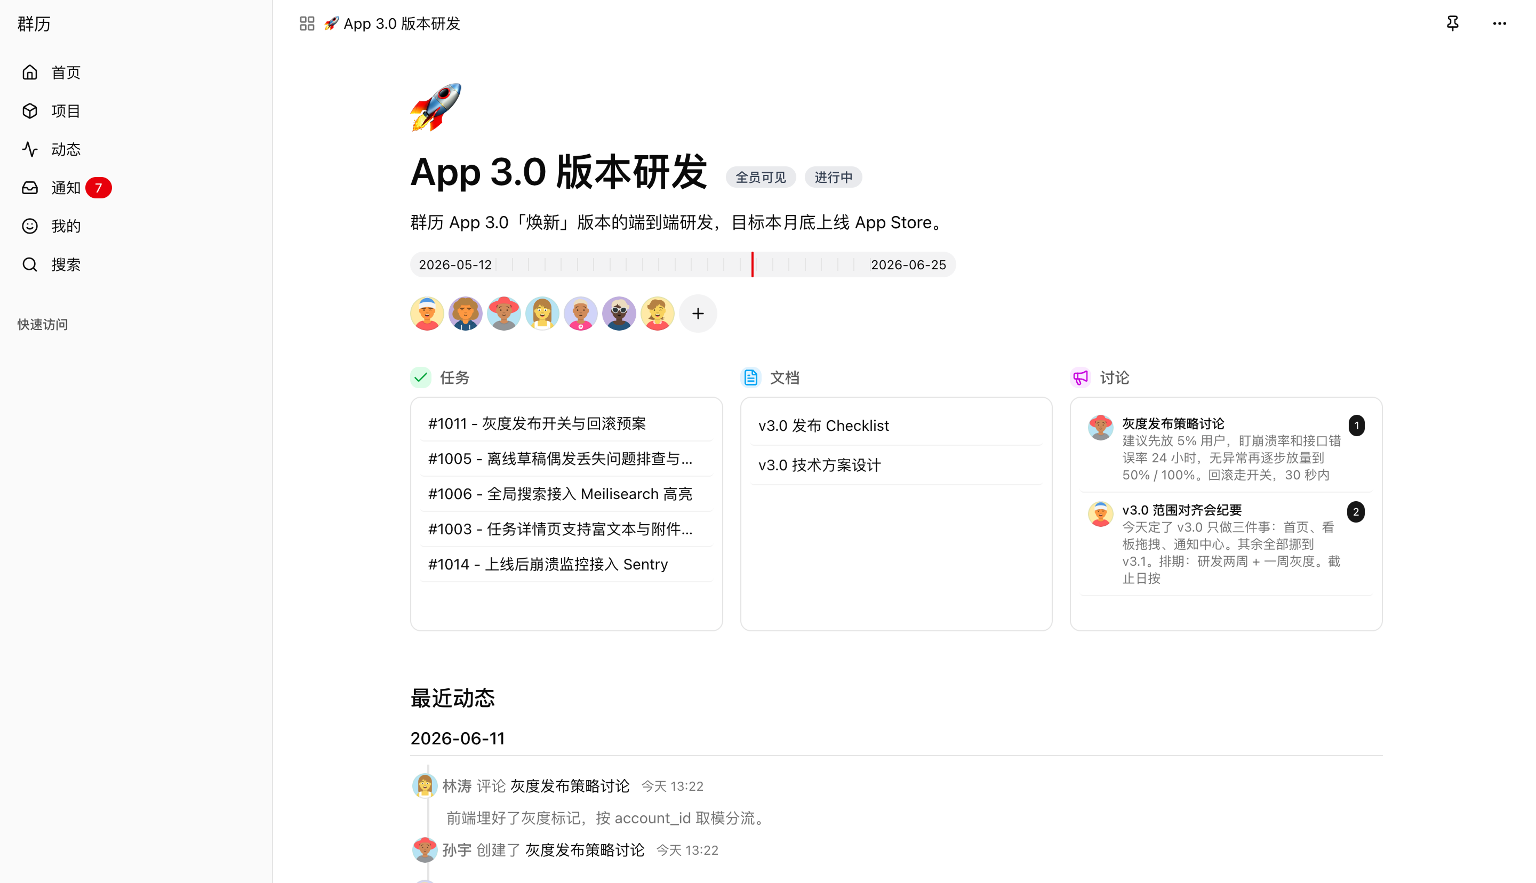
Task: Click 林涛's avatar in activity feed
Action: pos(425,786)
